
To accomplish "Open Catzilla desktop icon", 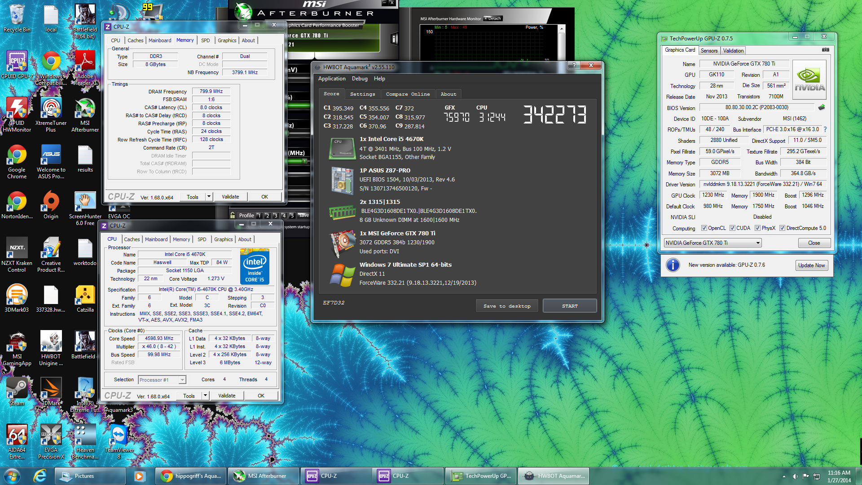I will tap(85, 299).
